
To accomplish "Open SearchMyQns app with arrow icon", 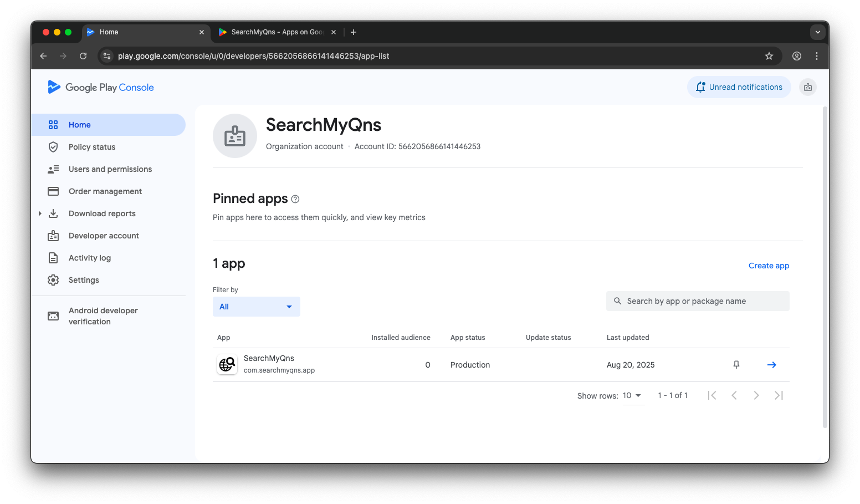I will 771,365.
